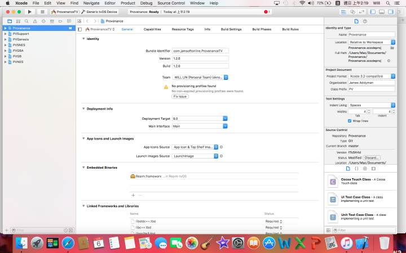Click the Discard button in Source Control
The height and width of the screenshot is (253, 406).
(372, 158)
